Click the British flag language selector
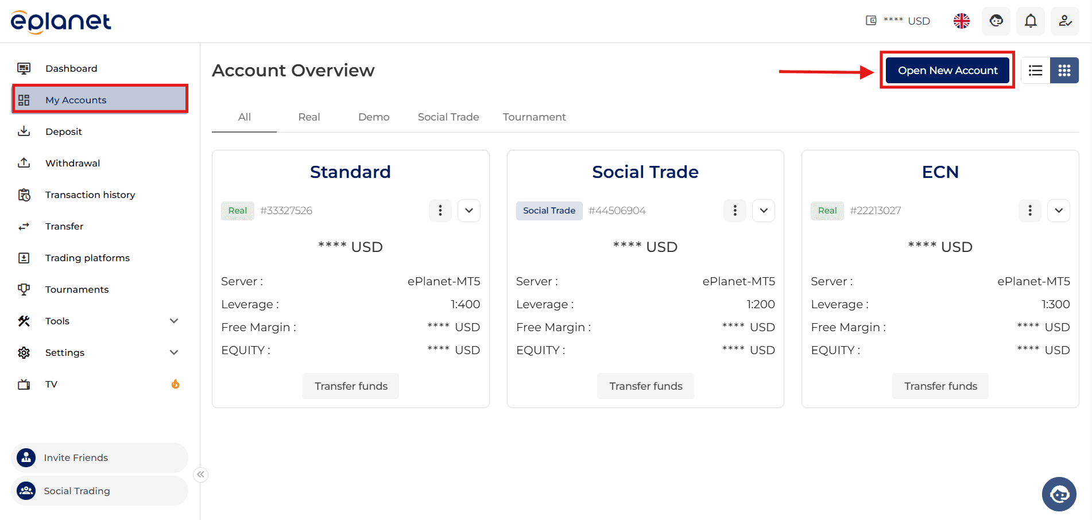The width and height of the screenshot is (1092, 520). click(961, 21)
